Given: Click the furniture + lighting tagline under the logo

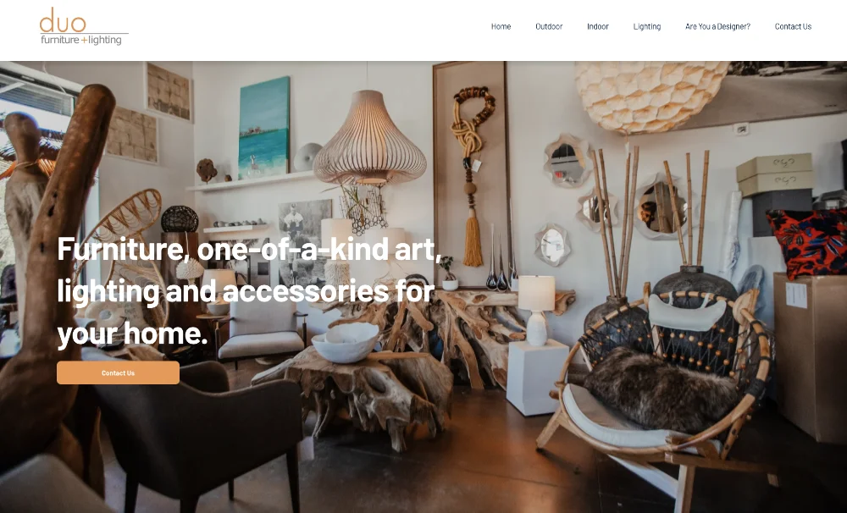Looking at the screenshot, I should [81, 40].
